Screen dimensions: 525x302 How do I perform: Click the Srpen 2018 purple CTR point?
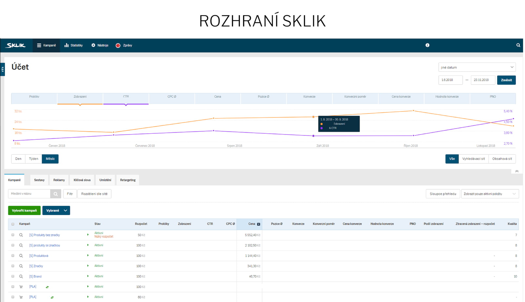click(214, 131)
